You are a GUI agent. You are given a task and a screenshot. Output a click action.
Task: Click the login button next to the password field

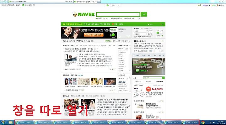tap(150, 34)
